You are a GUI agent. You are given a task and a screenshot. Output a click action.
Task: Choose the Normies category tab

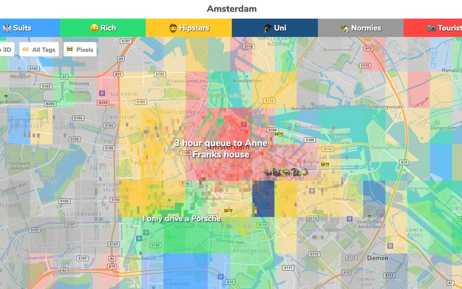tap(360, 28)
